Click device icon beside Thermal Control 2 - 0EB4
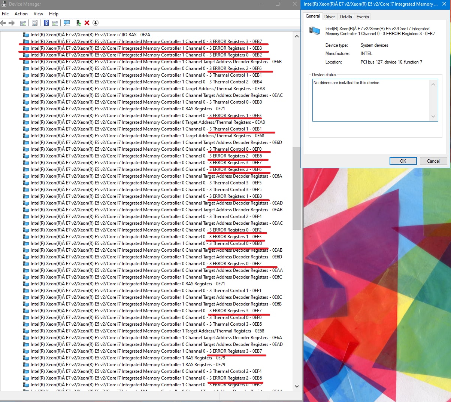The width and height of the screenshot is (451, 402). (26, 82)
